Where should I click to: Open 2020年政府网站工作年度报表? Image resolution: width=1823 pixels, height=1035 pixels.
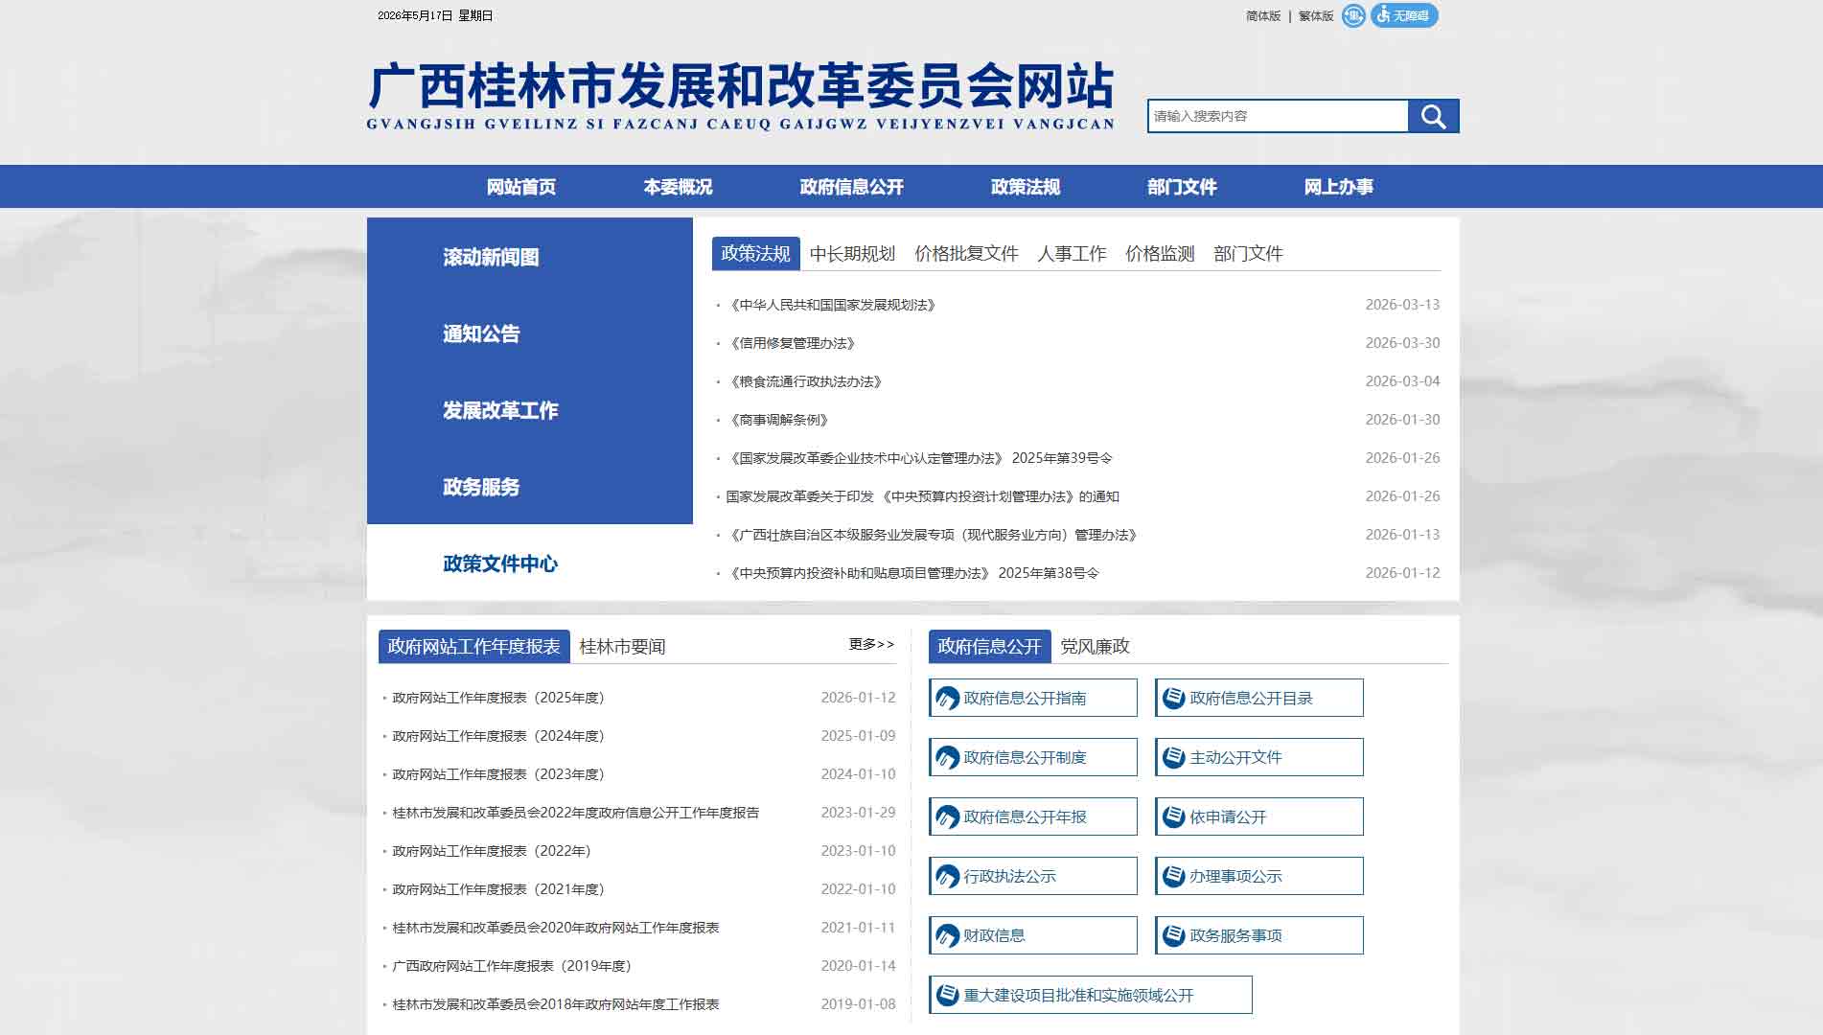coord(555,928)
